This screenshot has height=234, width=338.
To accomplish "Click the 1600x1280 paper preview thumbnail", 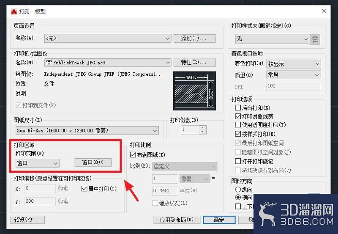I will pyautogui.click(x=194, y=91).
